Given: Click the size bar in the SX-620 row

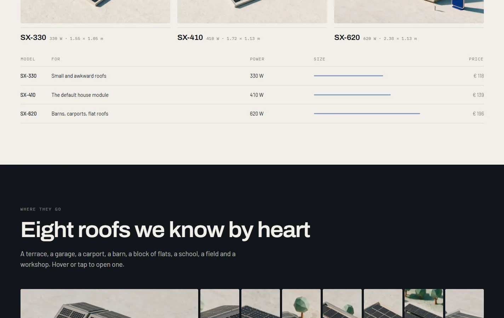Looking at the screenshot, I should pyautogui.click(x=367, y=113).
